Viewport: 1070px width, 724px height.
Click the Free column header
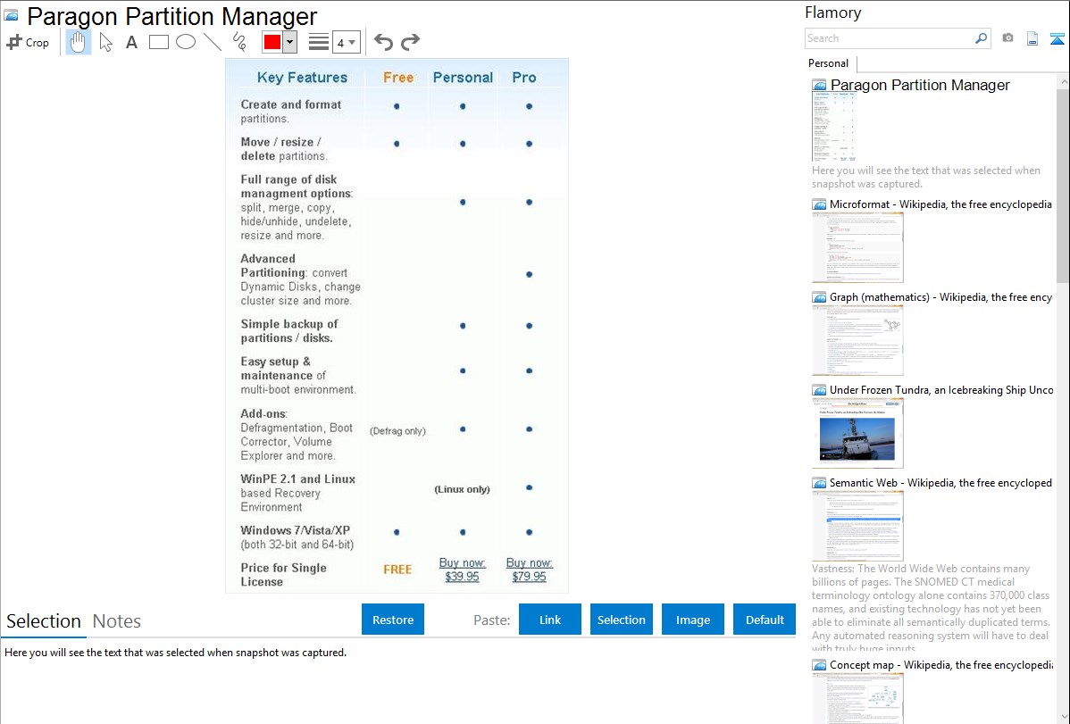click(x=397, y=77)
